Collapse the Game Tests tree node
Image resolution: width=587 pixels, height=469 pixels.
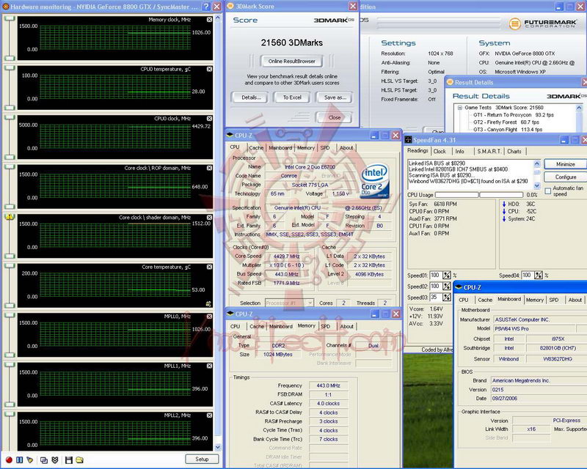pyautogui.click(x=459, y=107)
